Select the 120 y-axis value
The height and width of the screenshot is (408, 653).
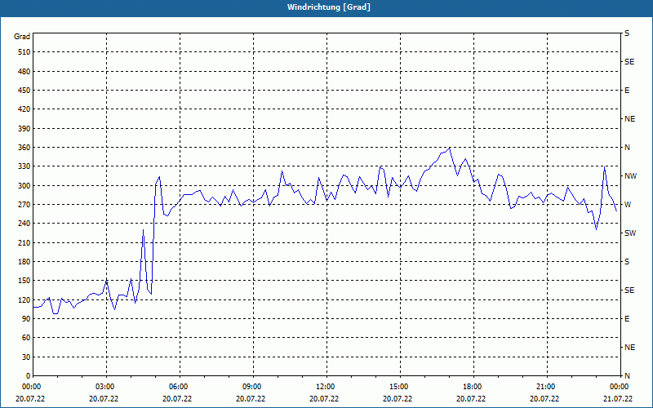[24, 299]
